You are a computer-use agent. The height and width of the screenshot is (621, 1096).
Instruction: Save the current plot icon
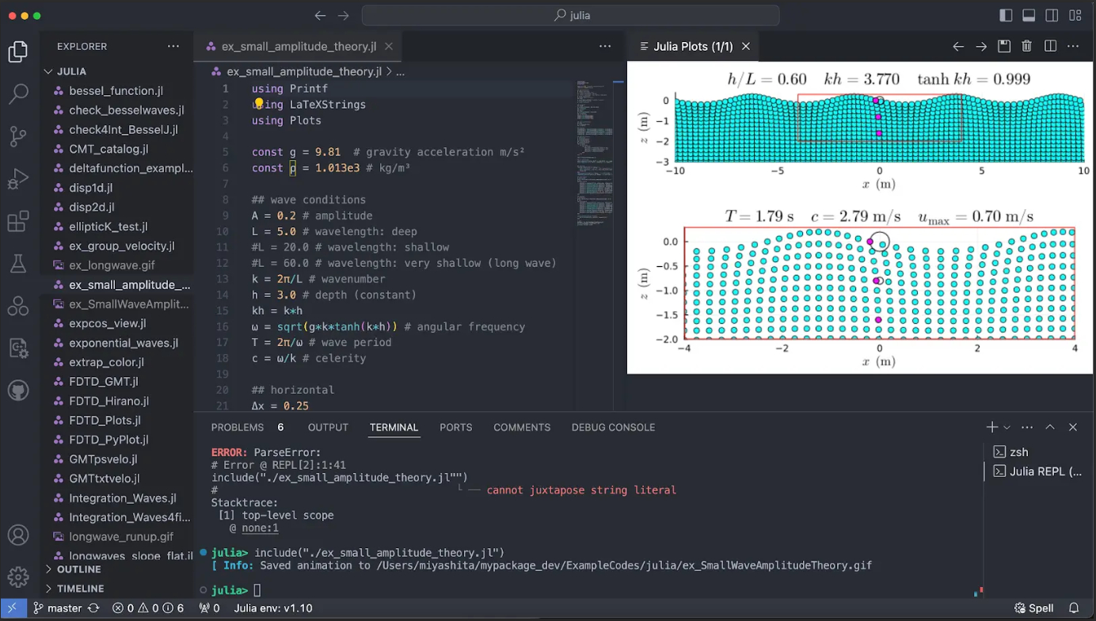(1004, 47)
